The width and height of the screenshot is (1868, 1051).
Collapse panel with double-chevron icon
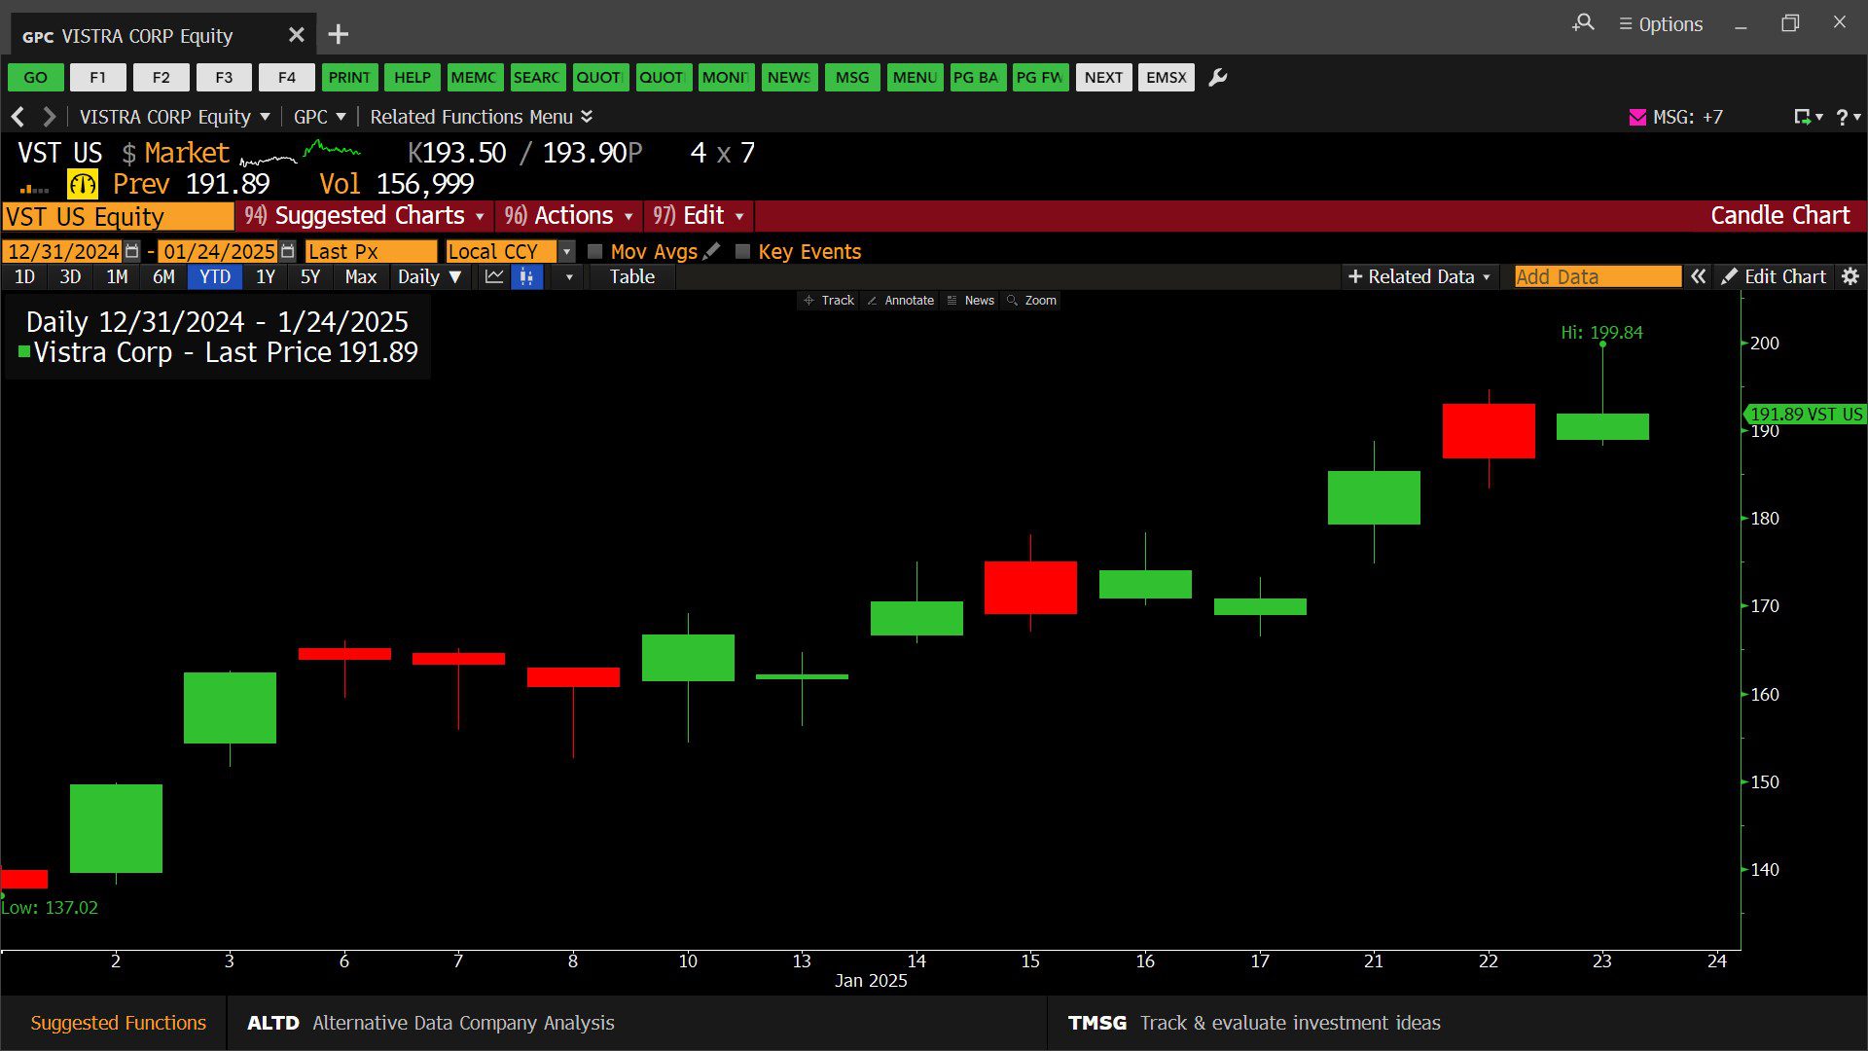(x=1698, y=277)
